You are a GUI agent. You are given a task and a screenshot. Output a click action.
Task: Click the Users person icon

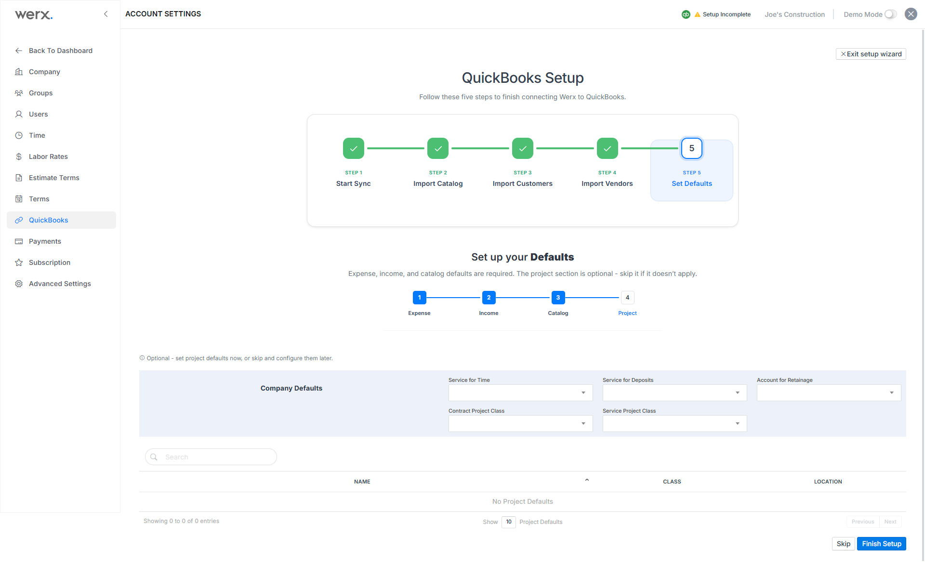19,114
